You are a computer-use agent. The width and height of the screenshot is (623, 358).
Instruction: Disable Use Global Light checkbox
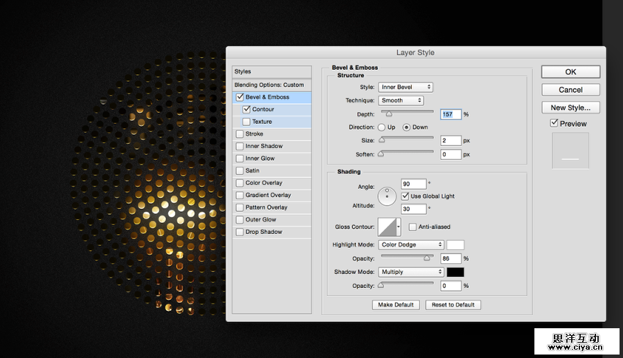pos(405,197)
